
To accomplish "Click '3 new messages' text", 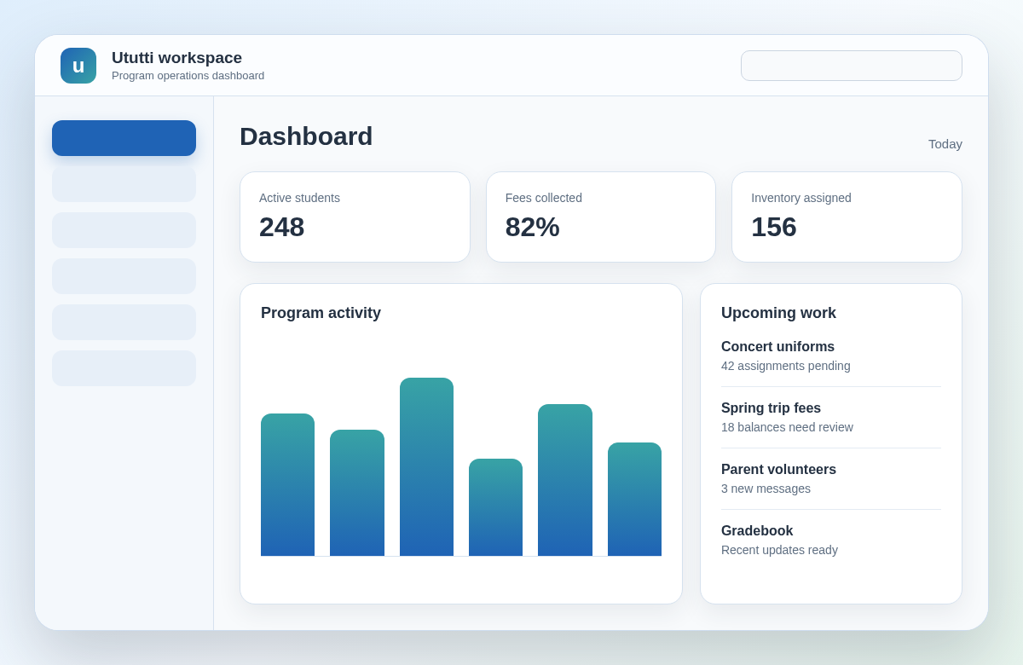I will [x=766, y=489].
